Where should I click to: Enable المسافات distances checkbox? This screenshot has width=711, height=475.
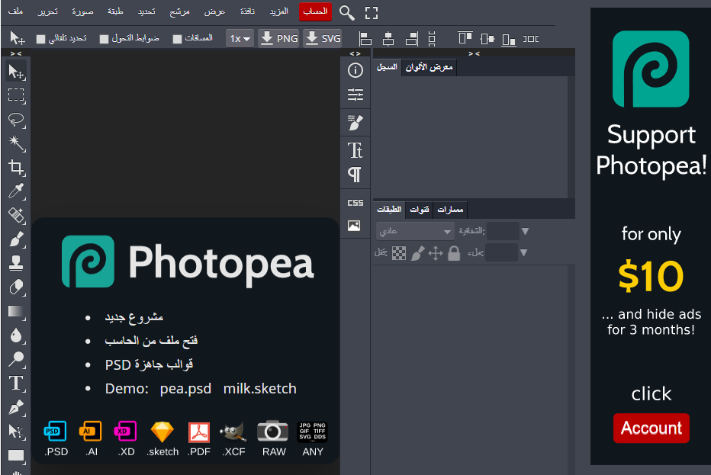(x=177, y=40)
